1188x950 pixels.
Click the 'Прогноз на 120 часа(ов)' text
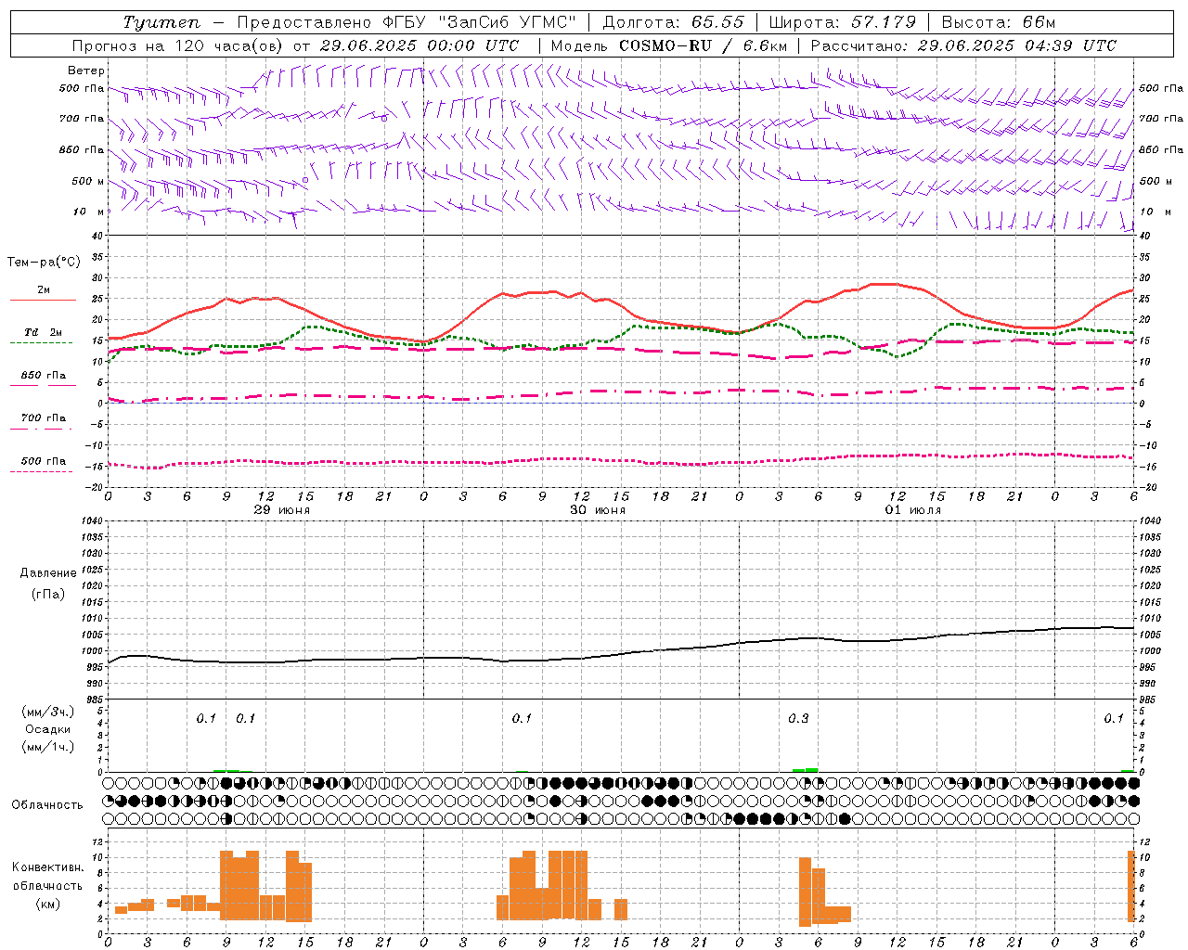(x=178, y=45)
